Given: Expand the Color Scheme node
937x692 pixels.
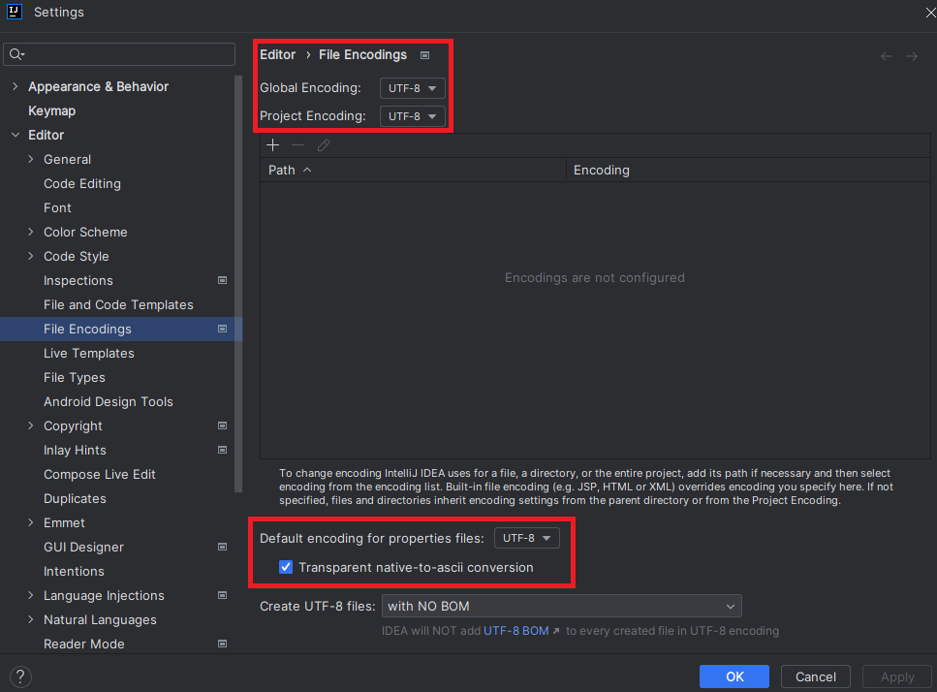Looking at the screenshot, I should [x=30, y=232].
